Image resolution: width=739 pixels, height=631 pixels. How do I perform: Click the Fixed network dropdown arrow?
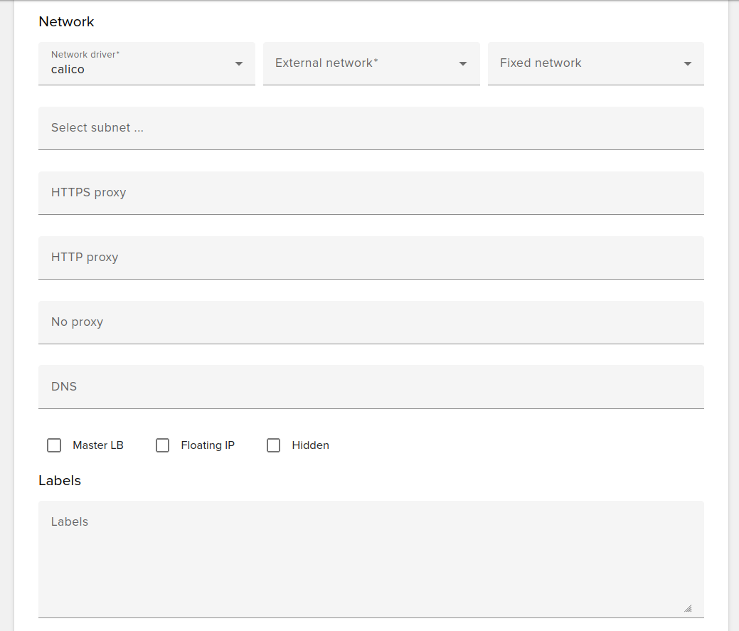click(687, 63)
